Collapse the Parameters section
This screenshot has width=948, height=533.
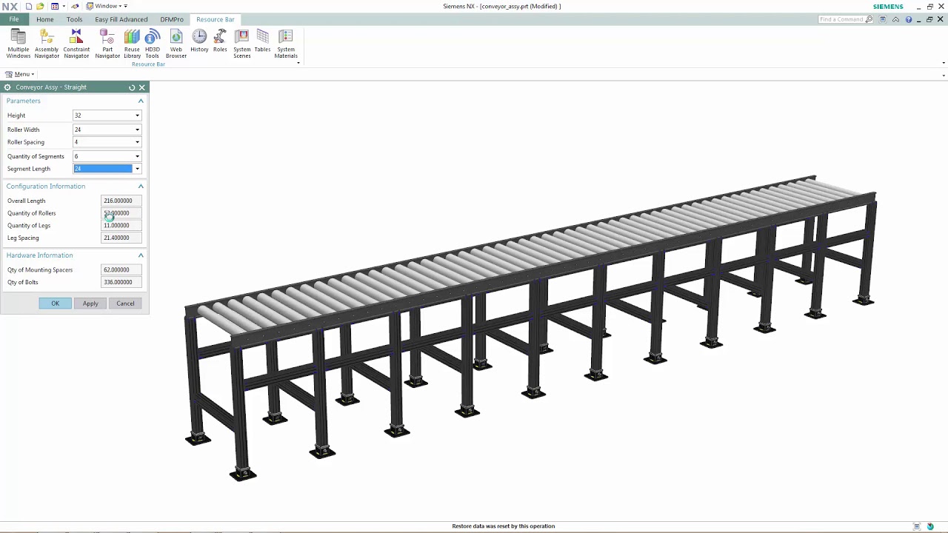pos(141,101)
